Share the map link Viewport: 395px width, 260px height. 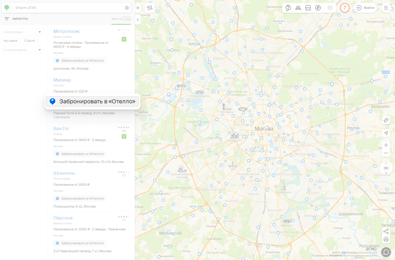[x=386, y=231]
